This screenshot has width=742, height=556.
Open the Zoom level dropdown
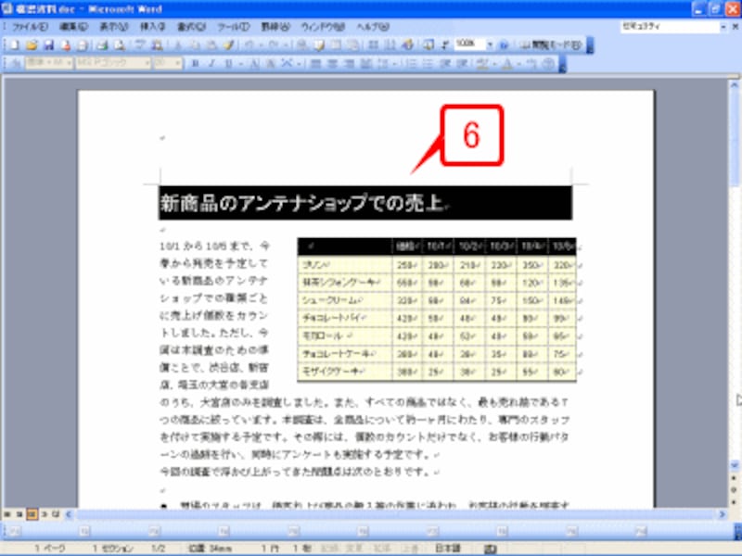pyautogui.click(x=490, y=43)
